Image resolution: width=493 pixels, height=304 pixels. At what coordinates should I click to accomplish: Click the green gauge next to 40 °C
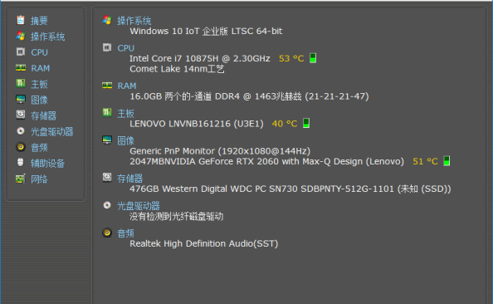tap(306, 123)
